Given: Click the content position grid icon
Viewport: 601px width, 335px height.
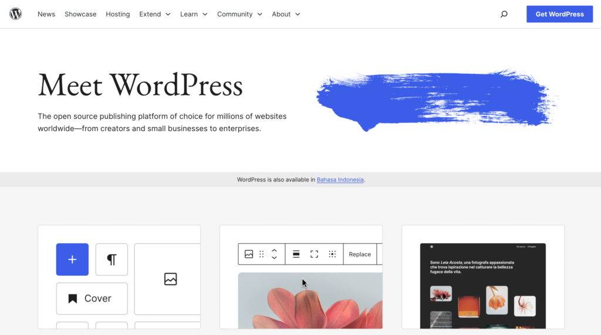Looking at the screenshot, I should tap(332, 254).
